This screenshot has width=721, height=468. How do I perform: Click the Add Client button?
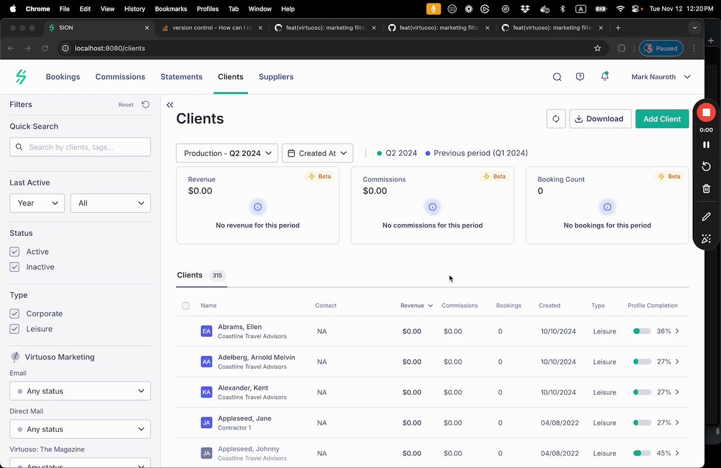coord(662,119)
